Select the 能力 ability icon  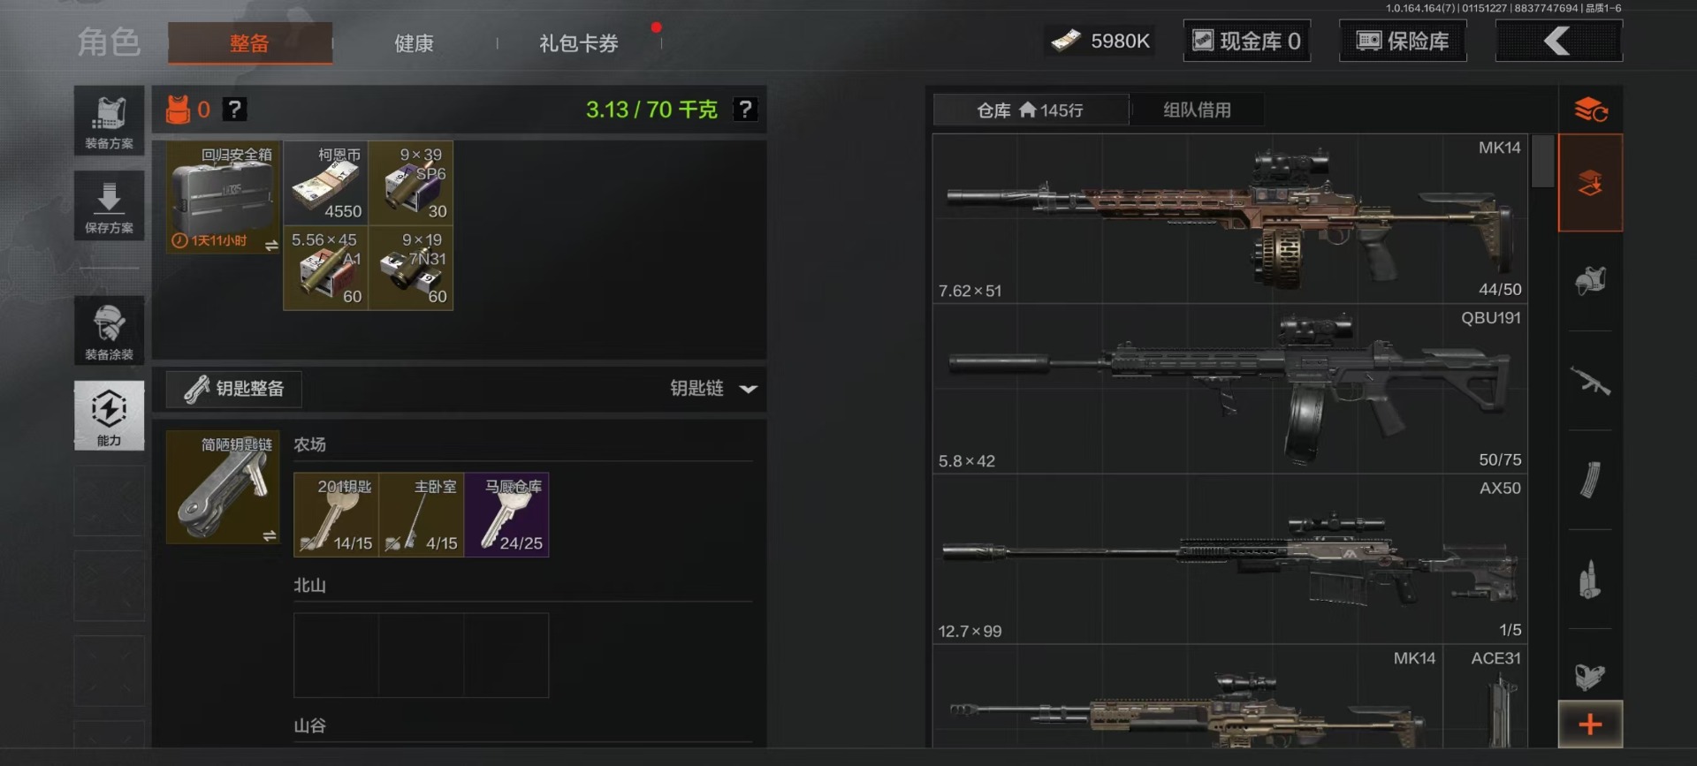point(109,415)
